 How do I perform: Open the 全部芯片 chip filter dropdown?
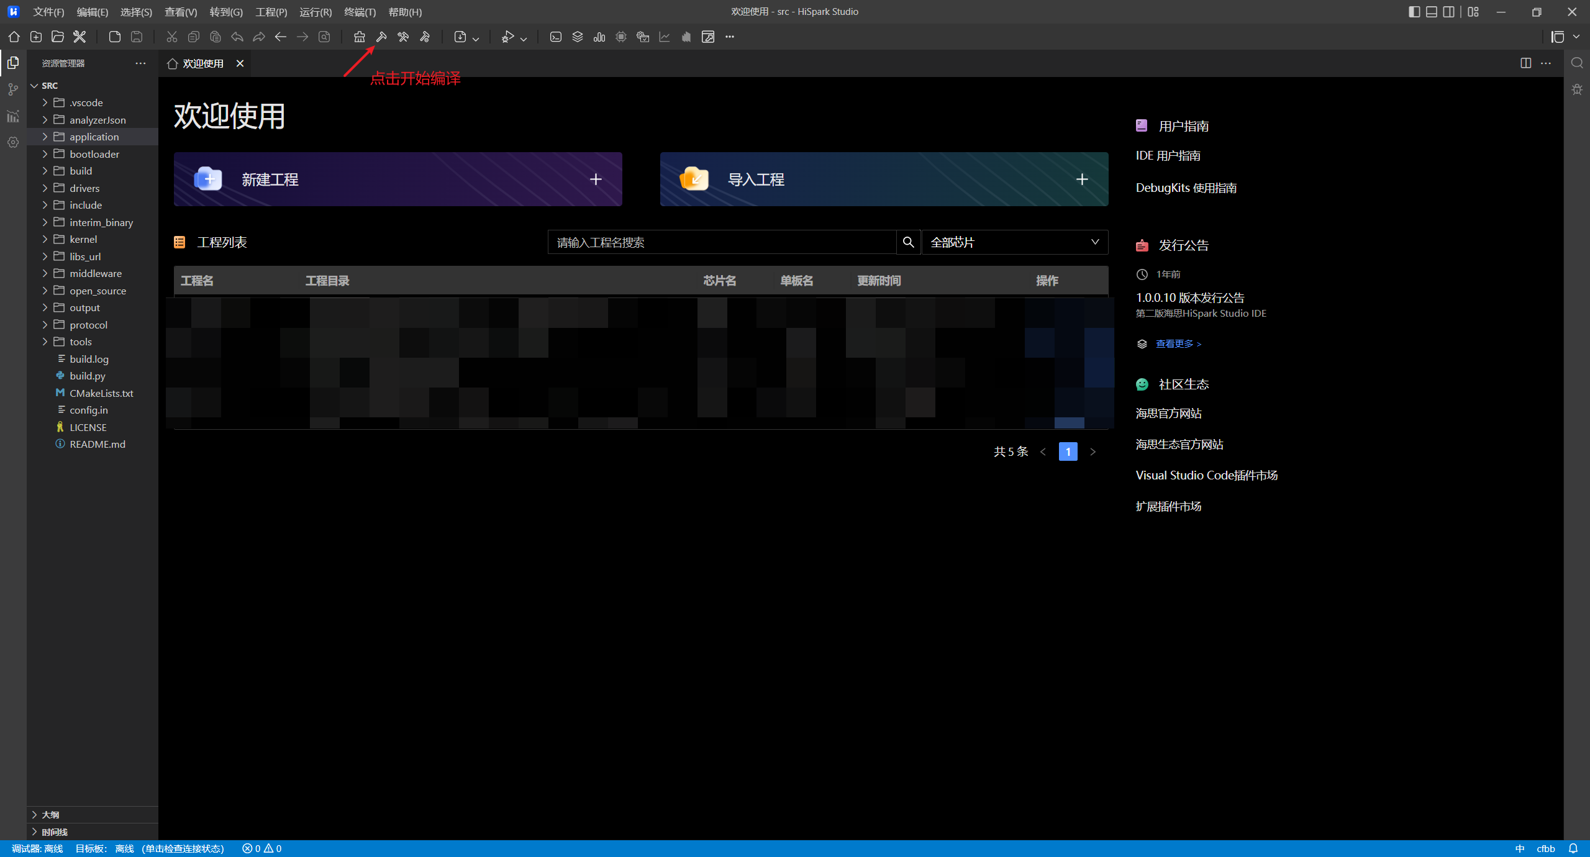pos(1014,242)
